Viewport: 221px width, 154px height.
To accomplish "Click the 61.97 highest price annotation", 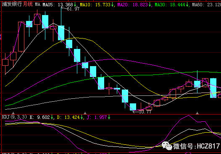I will pyautogui.click(x=73, y=9).
